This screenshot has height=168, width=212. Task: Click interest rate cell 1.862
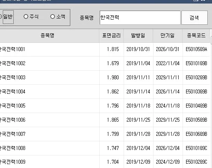coord(113,91)
